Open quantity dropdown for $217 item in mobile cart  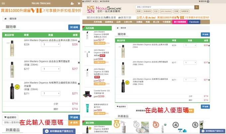click(50, 69)
